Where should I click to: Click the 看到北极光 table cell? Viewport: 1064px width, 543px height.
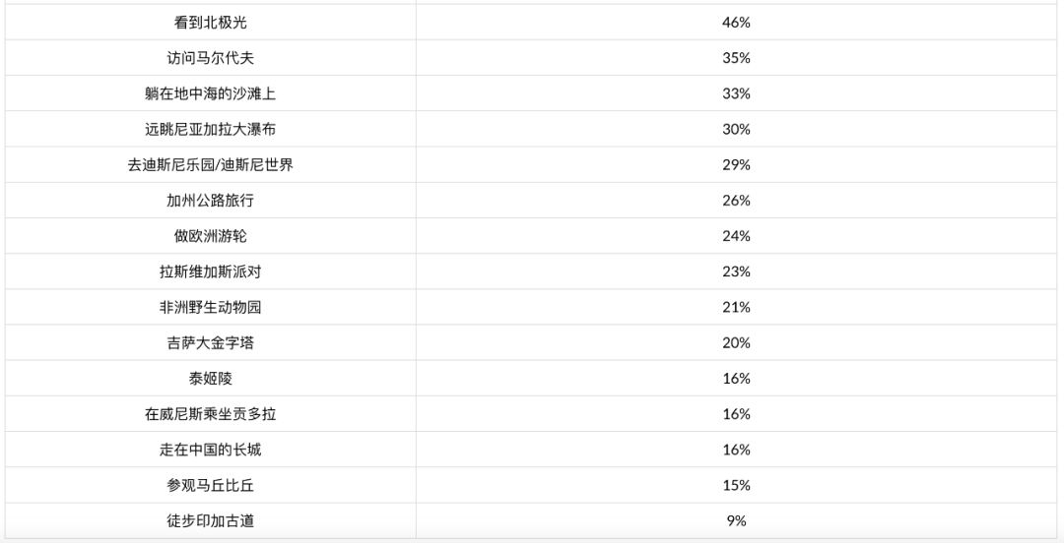(211, 23)
